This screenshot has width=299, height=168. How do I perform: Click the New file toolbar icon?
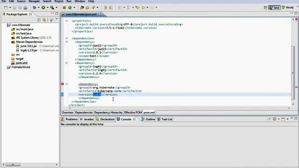point(6,7)
